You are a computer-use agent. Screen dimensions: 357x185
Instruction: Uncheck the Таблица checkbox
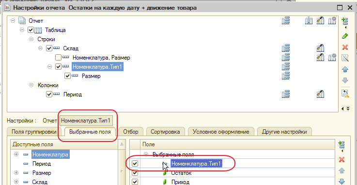pos(31,30)
